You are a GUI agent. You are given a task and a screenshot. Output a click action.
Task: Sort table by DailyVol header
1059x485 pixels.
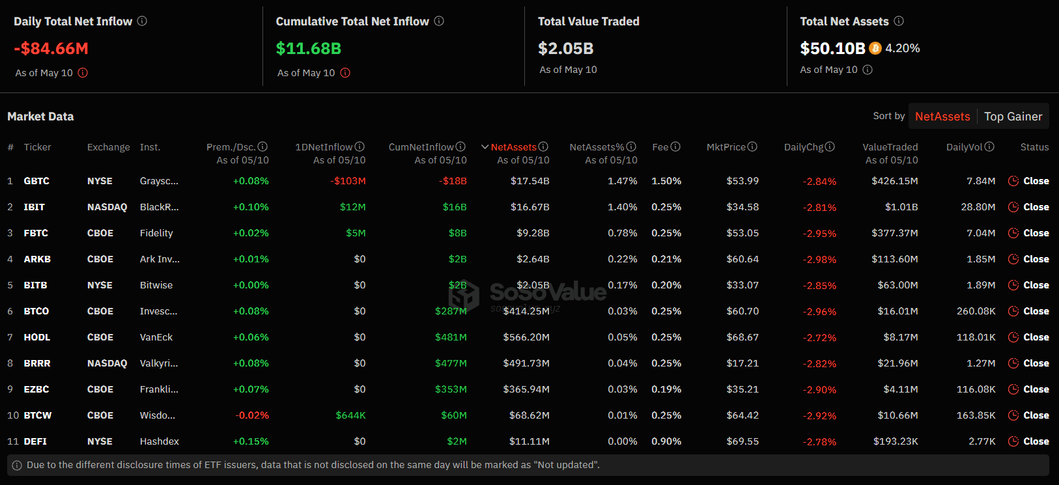[965, 147]
